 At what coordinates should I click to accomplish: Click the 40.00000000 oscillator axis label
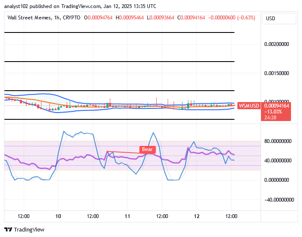[278, 160]
